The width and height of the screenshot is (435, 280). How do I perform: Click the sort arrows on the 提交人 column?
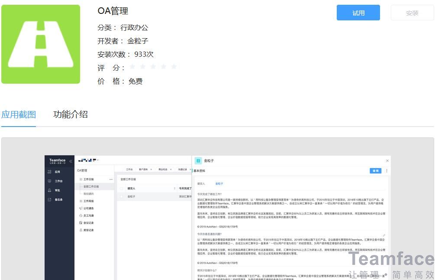[174, 188]
